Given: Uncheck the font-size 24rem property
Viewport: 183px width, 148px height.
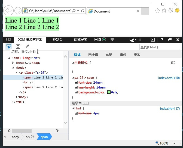Looking at the screenshot, I should click(76, 83).
